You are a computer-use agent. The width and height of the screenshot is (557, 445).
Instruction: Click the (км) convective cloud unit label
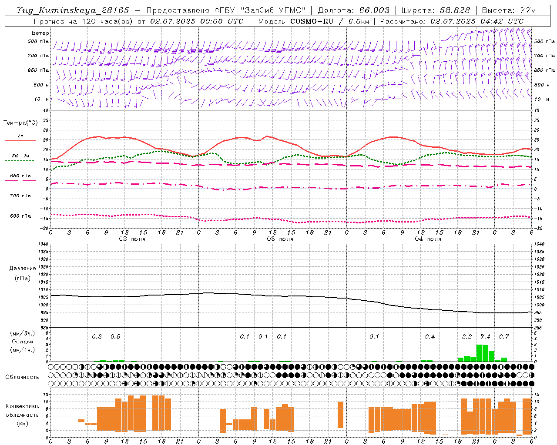(x=23, y=423)
